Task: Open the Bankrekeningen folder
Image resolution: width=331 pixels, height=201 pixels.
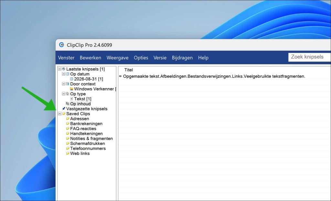Action: pos(86,124)
